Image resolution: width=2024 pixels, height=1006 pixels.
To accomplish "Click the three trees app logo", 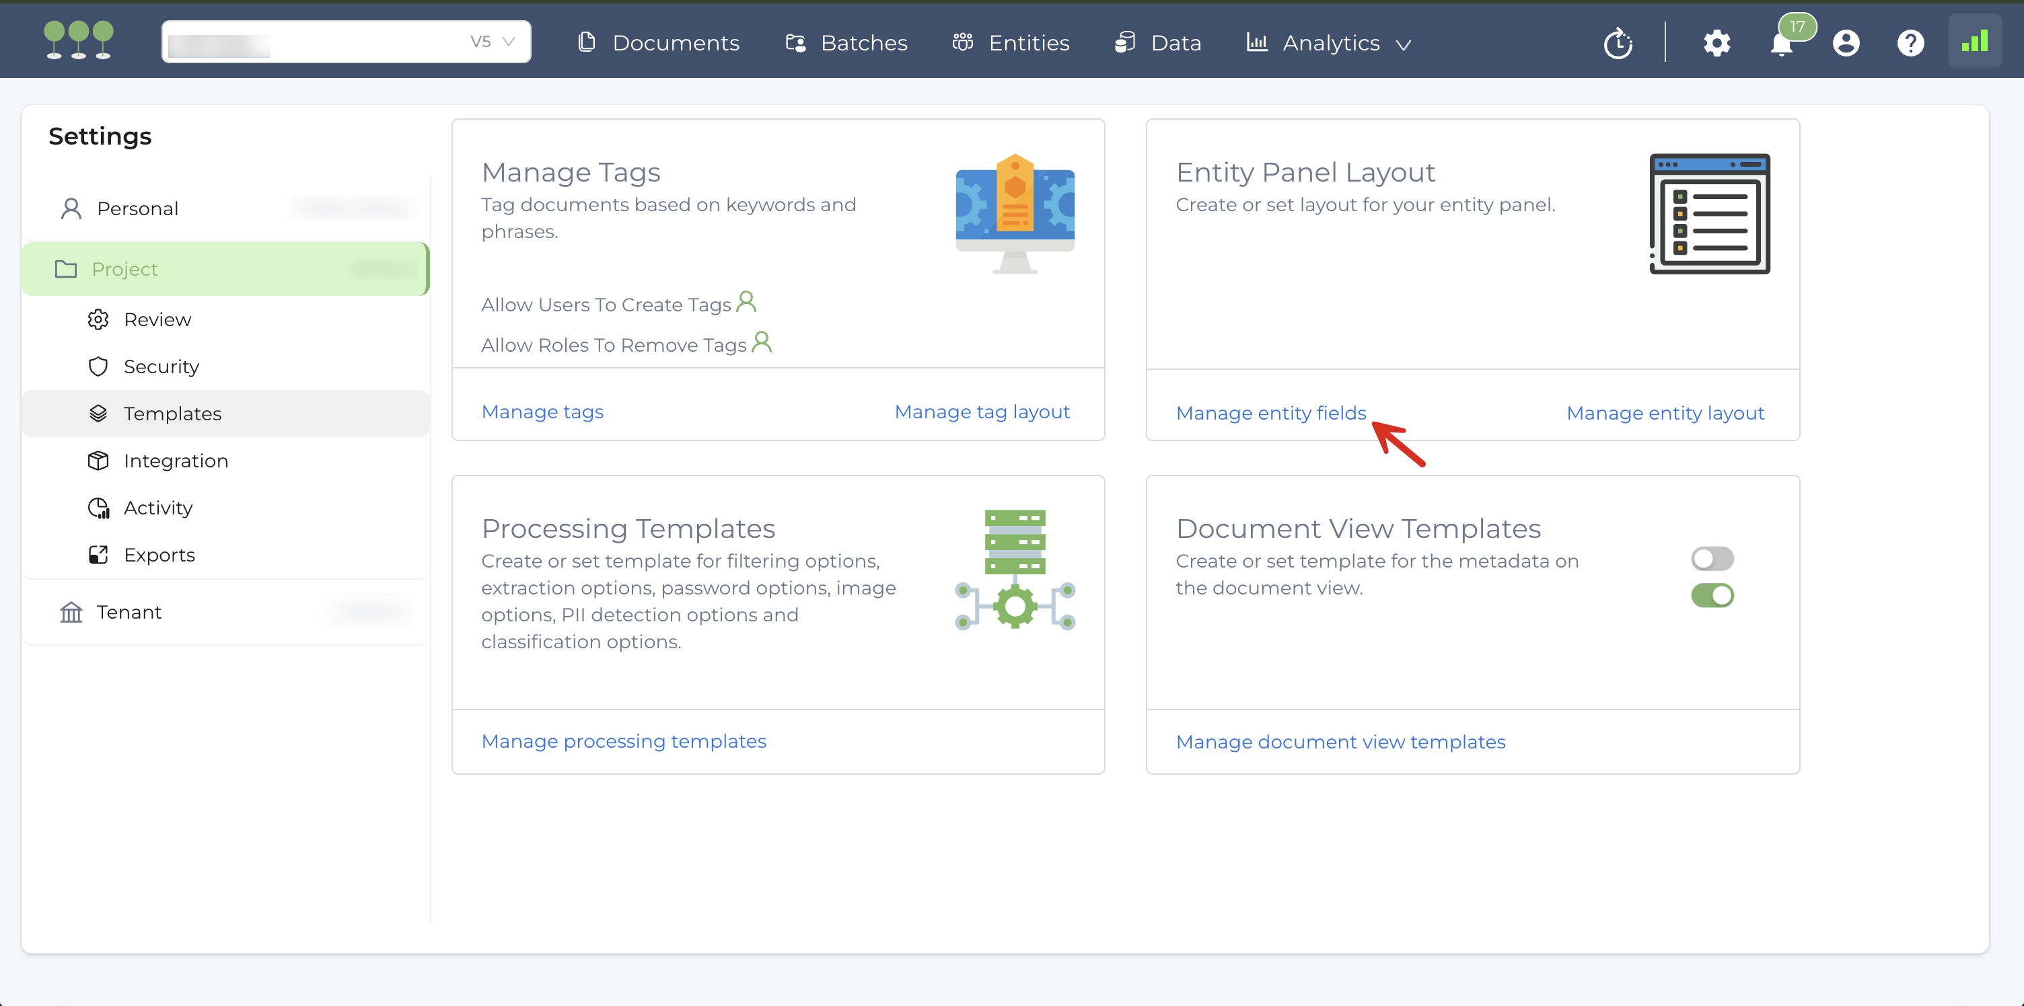I will coord(79,39).
